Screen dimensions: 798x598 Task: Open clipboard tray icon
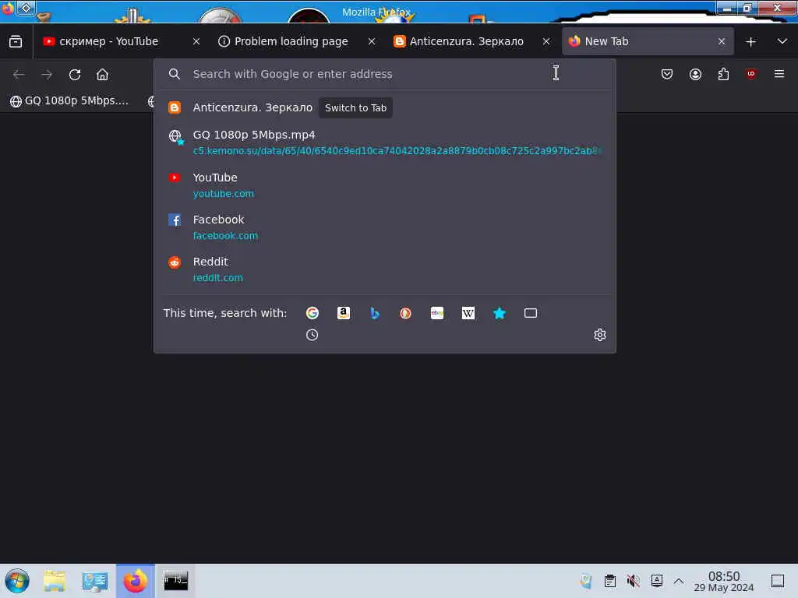(609, 581)
